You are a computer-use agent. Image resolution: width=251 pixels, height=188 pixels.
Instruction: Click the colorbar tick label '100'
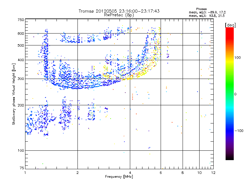[238, 58]
